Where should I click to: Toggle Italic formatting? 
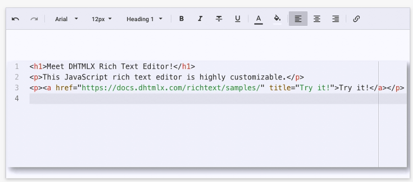200,19
